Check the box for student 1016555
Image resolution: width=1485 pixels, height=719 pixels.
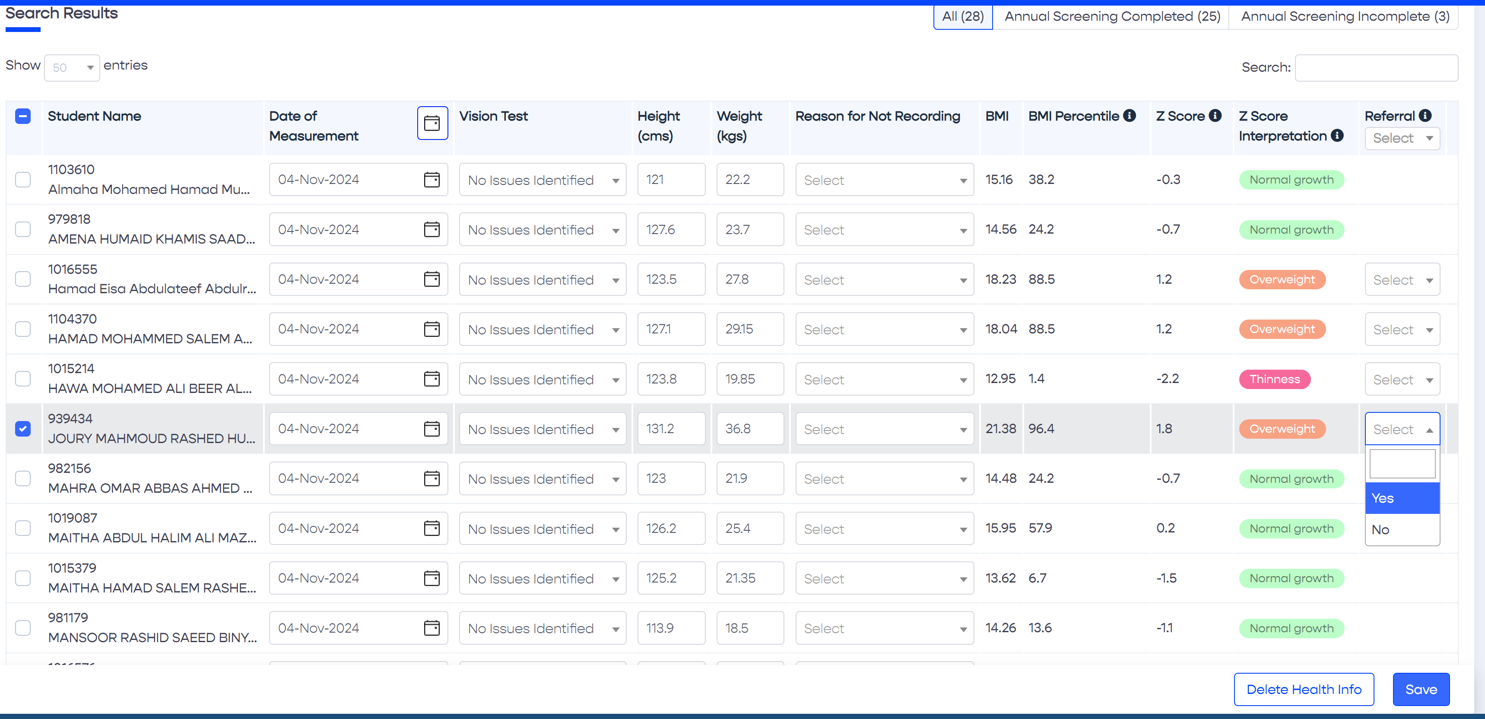pos(23,279)
